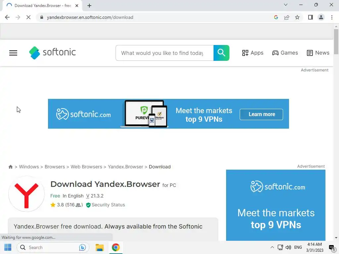
Task: Click the Download breadcrumb text
Action: point(160,167)
